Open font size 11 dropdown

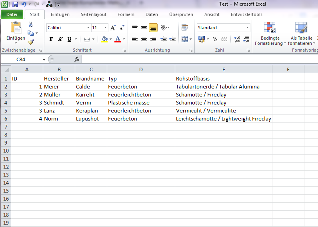106,28
